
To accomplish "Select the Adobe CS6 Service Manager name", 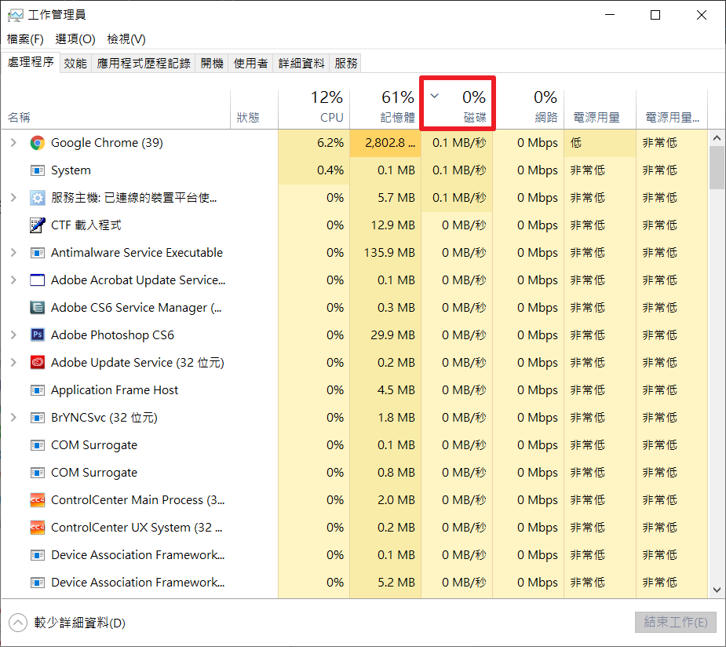I will point(136,308).
